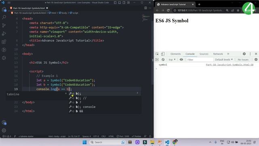Click the browser address bar URL

tap(200, 10)
